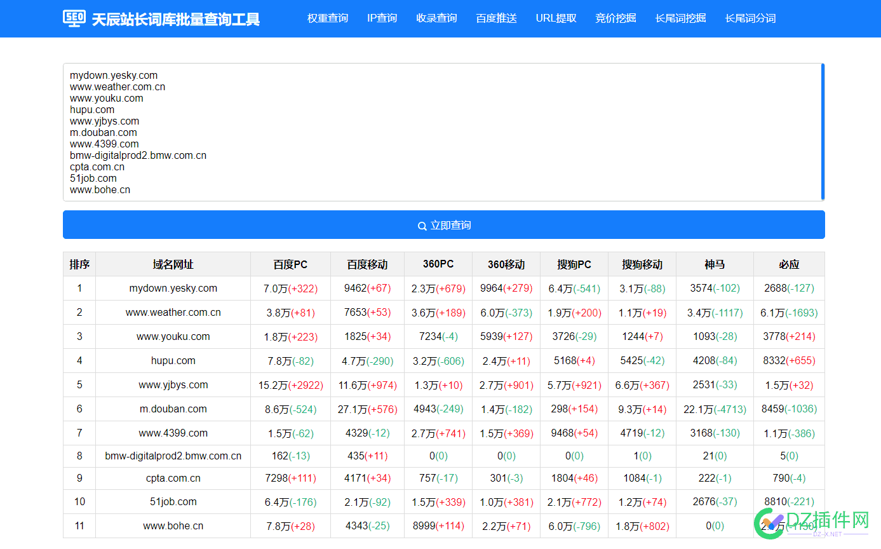Click the 6.6万(+367) 搜狗移动 cell
This screenshot has height=549, width=881.
tap(642, 385)
